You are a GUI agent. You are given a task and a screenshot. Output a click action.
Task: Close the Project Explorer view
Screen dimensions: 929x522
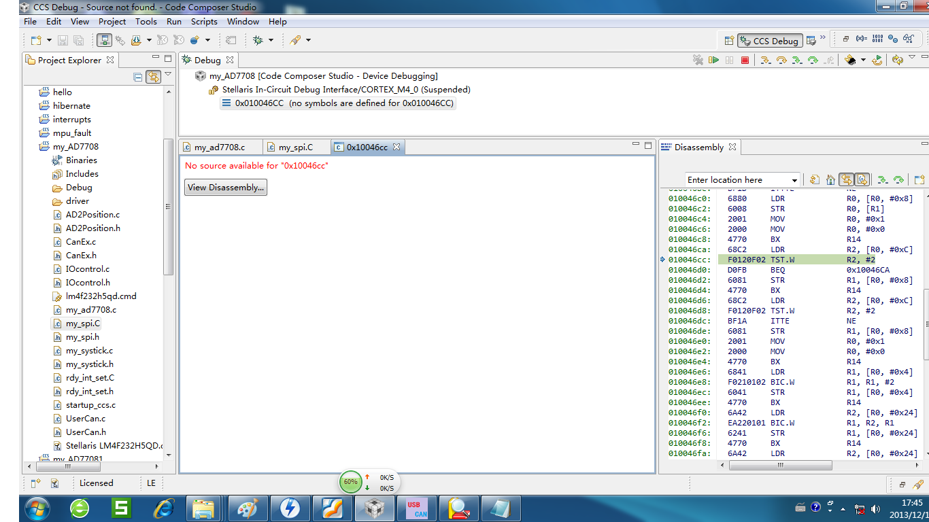tap(110, 60)
